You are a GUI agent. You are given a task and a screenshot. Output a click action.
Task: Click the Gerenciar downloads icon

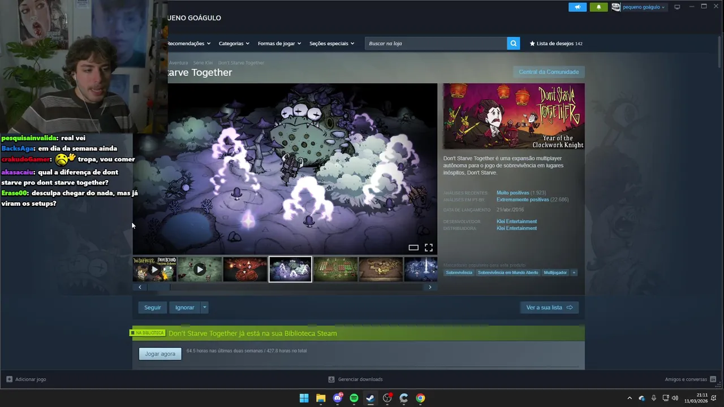pos(331,379)
